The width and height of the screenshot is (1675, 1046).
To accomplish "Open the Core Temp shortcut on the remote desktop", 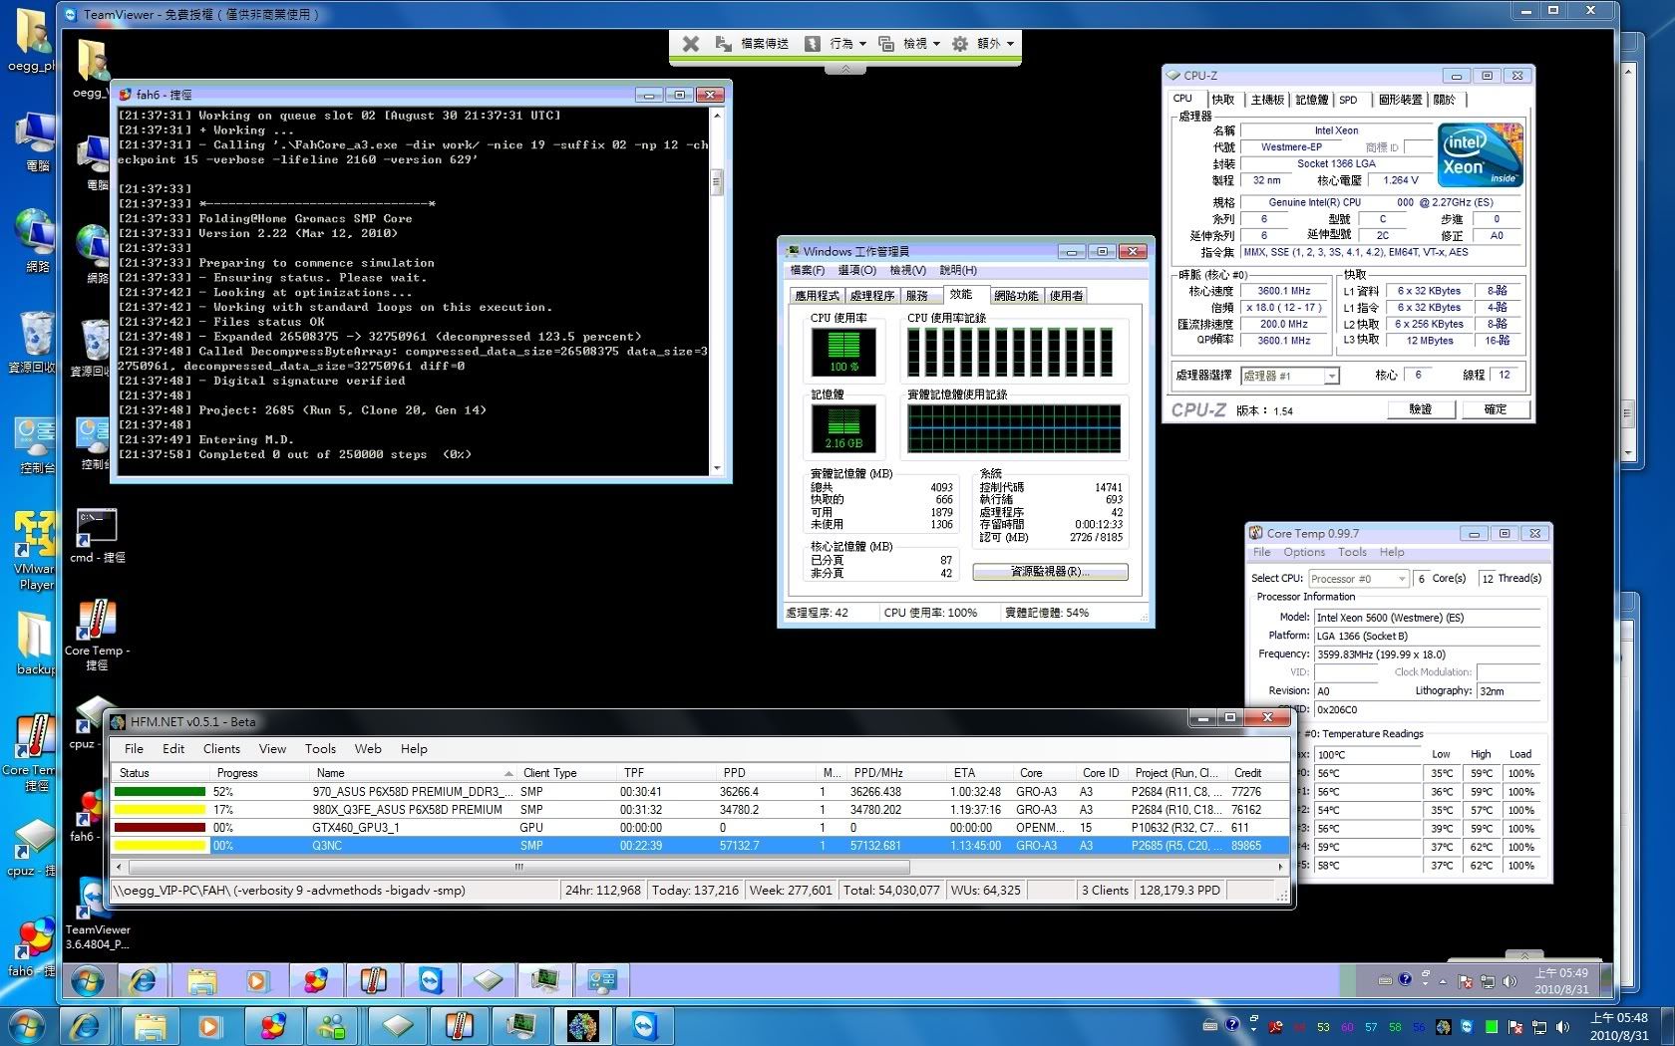I will point(97,634).
